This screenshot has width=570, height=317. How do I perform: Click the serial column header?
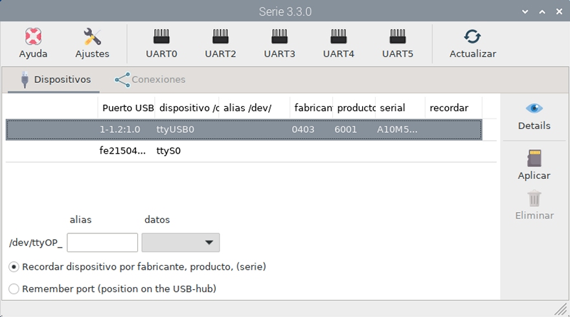(399, 108)
